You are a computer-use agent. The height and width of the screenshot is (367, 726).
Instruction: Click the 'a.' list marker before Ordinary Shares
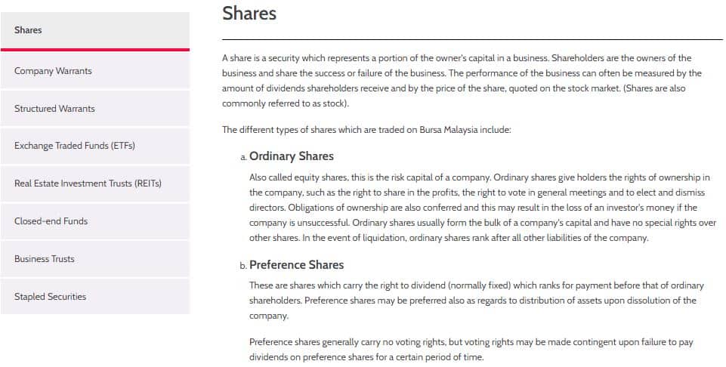tap(244, 157)
